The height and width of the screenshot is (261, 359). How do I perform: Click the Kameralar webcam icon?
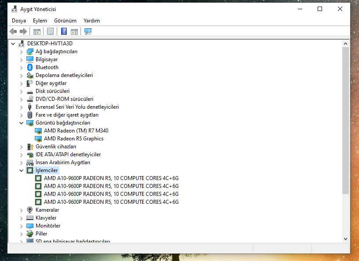pyautogui.click(x=29, y=210)
